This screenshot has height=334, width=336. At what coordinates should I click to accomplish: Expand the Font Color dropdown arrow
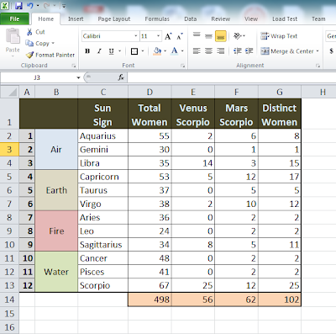coord(182,51)
